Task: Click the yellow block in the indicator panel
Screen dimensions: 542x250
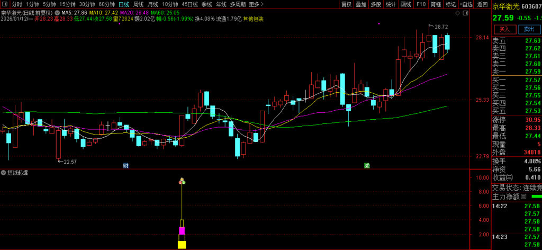Action: pos(182,244)
